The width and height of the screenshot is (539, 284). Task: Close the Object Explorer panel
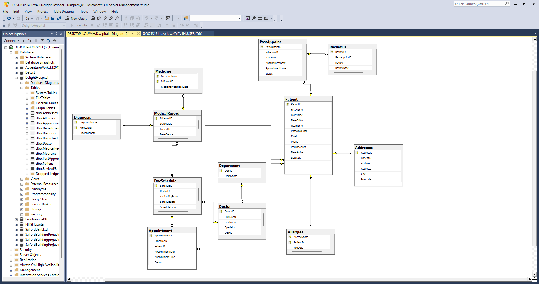[61, 34]
